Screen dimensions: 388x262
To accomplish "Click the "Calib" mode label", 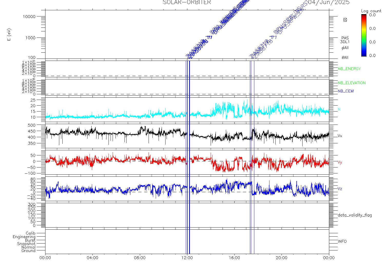I will pos(31,233).
